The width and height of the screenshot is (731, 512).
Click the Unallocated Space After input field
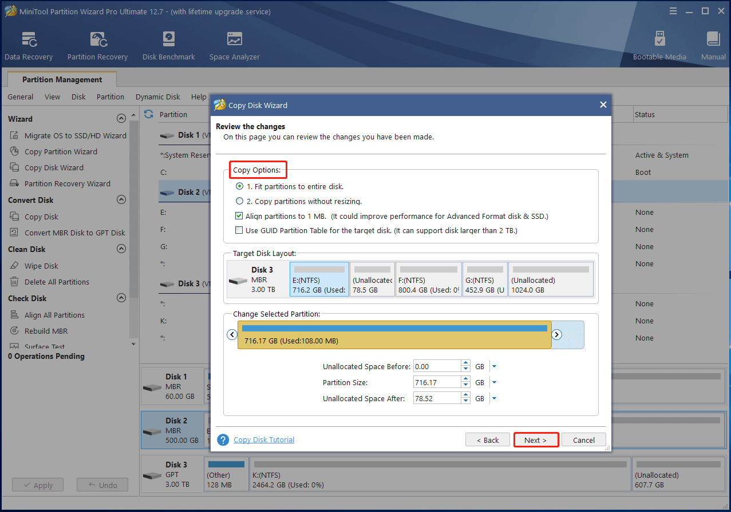tap(437, 399)
